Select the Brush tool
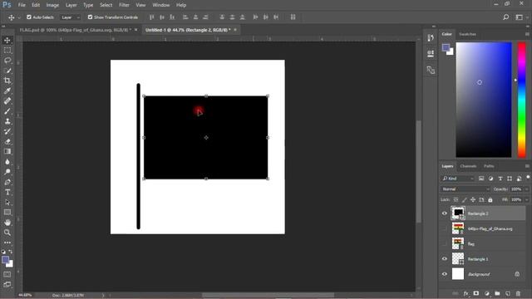Image resolution: width=532 pixels, height=299 pixels. [x=7, y=111]
